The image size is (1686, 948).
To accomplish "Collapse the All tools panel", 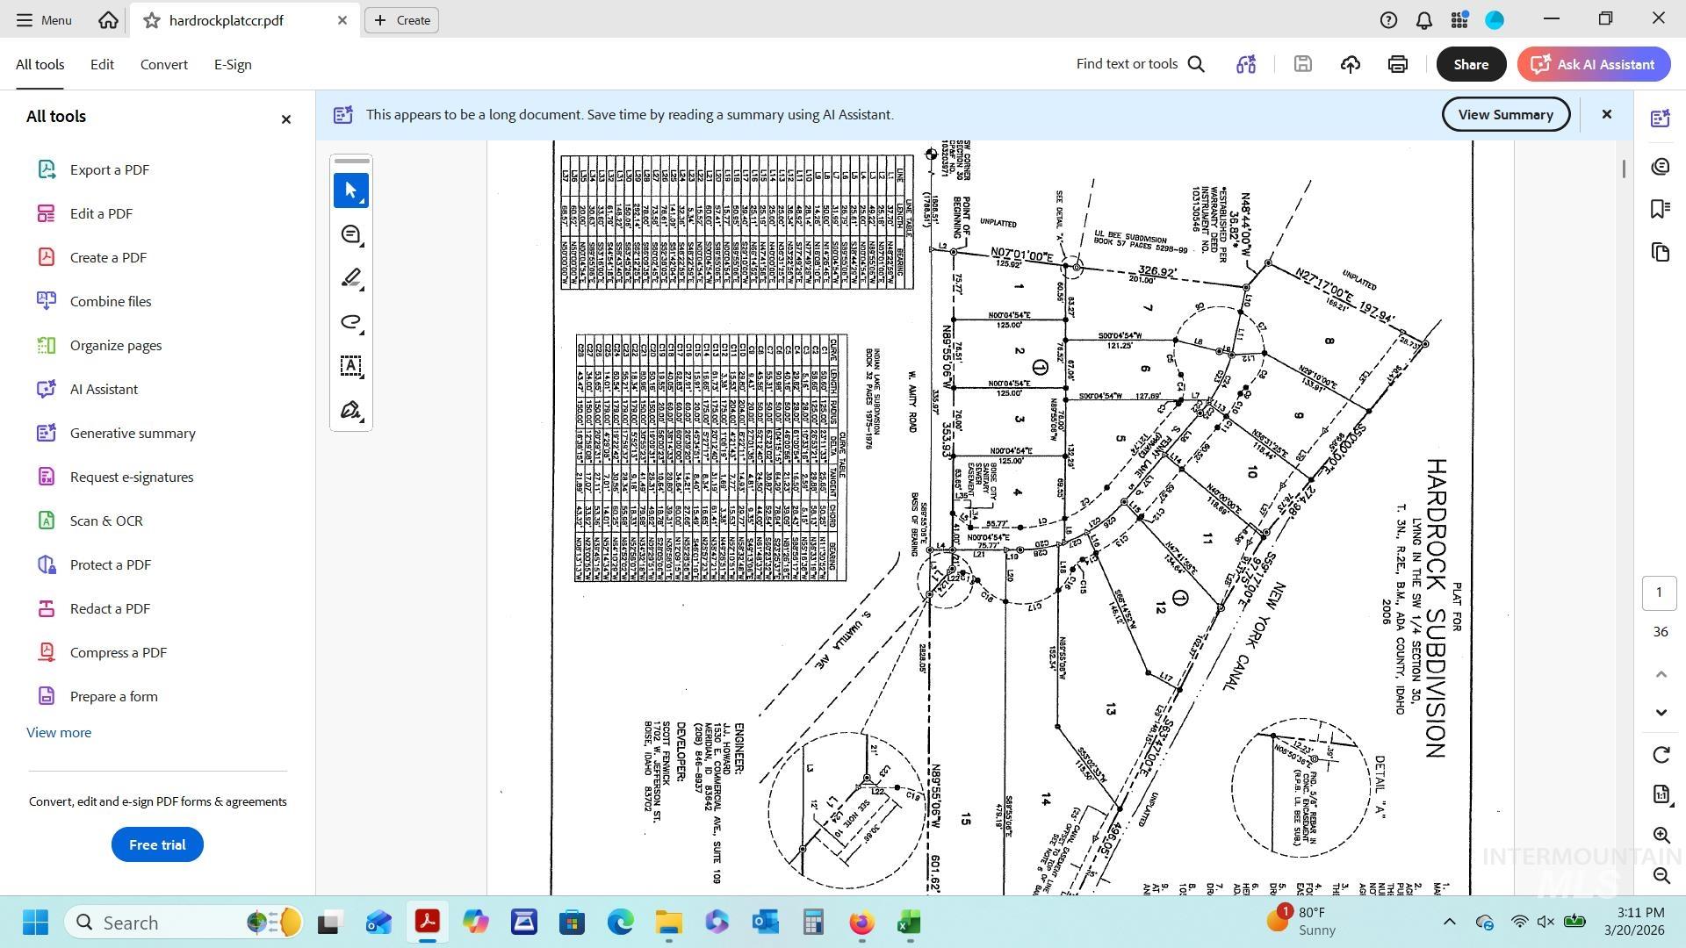I will click(x=285, y=118).
